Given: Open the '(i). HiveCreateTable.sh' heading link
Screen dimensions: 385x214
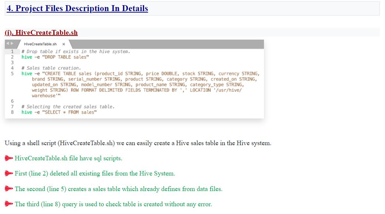Looking at the screenshot, I should coord(41,33).
